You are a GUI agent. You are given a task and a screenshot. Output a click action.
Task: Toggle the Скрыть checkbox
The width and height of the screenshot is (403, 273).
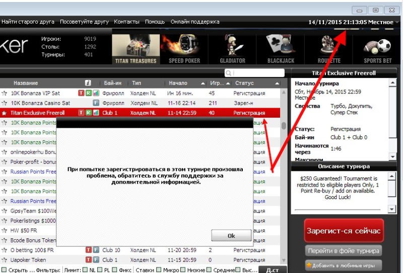coord(4,270)
